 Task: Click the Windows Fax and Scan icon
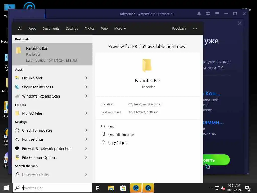click(x=17, y=96)
